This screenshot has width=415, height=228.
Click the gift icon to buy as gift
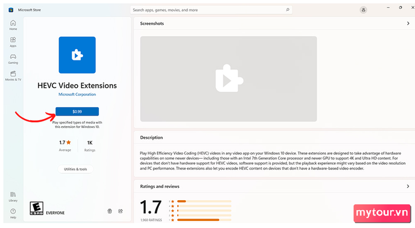tap(110, 211)
